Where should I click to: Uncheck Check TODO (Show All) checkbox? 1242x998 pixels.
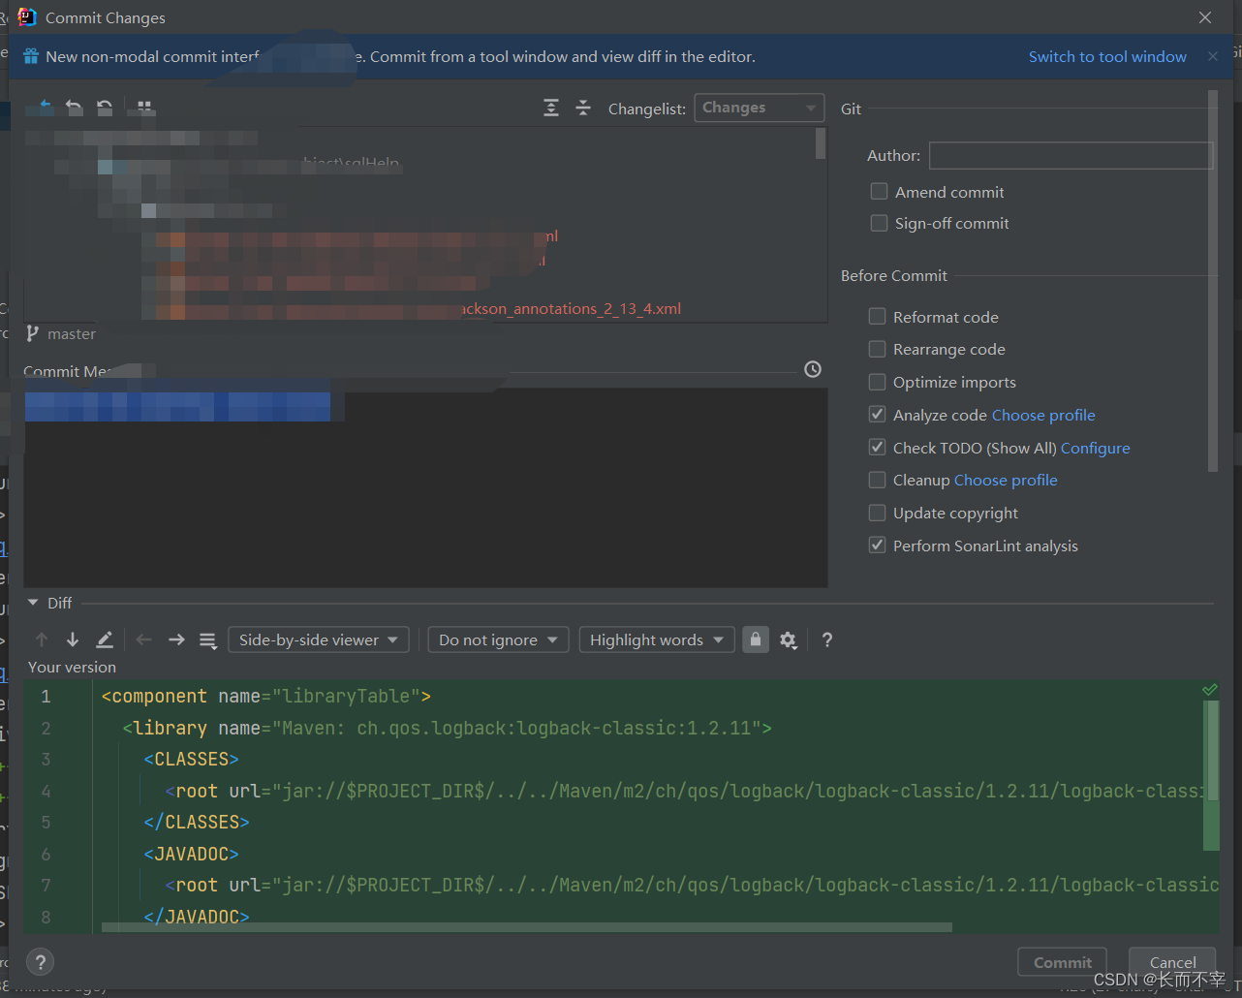click(x=878, y=448)
